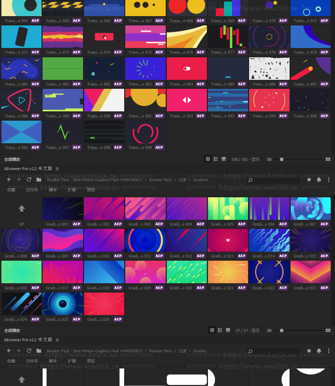The height and width of the screenshot is (386, 335).
Task: Click small thumbnails icon beside the 27 / 27 slider
Action: (269, 330)
